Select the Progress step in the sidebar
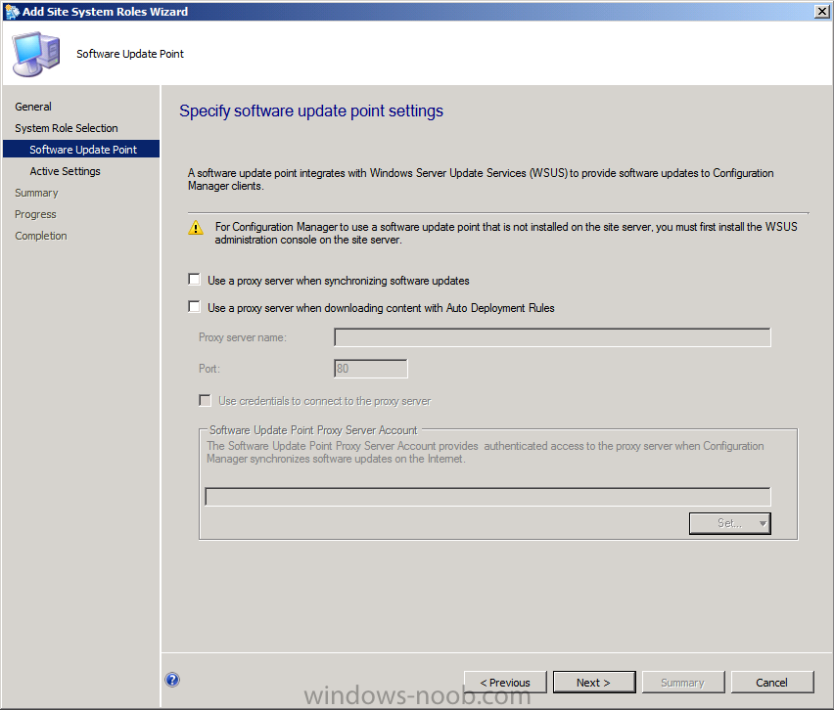Screen dimensions: 834x710 35,214
